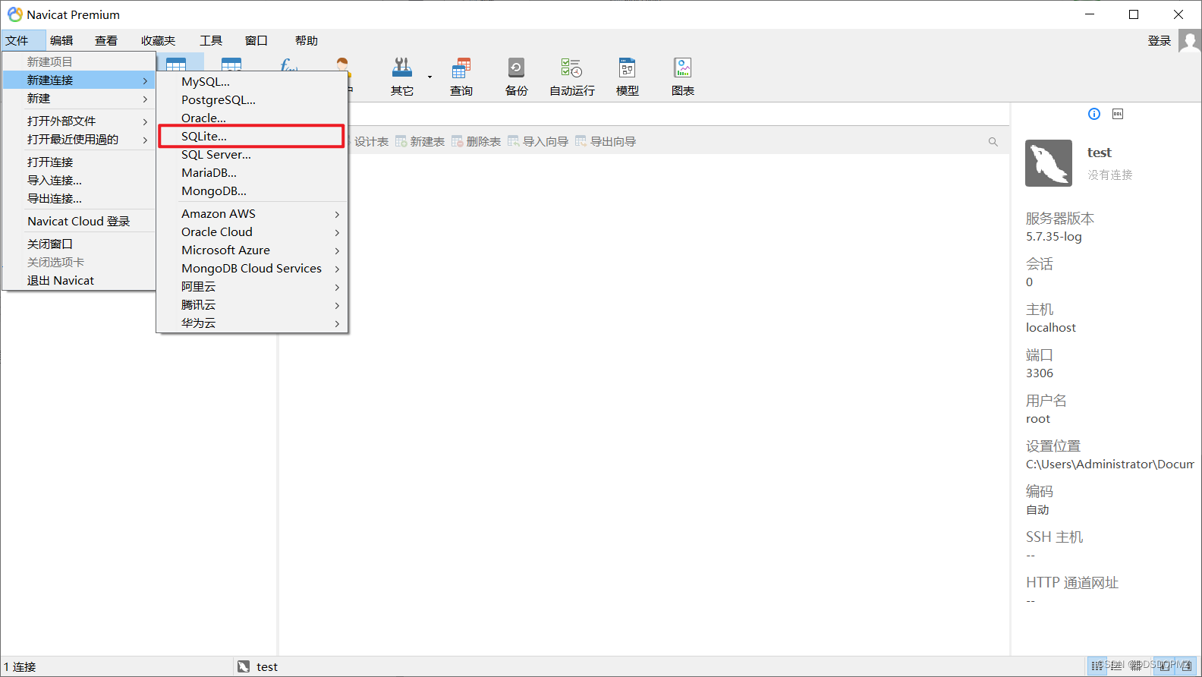
Task: Select 新建连接 submenu item
Action: 79,80
